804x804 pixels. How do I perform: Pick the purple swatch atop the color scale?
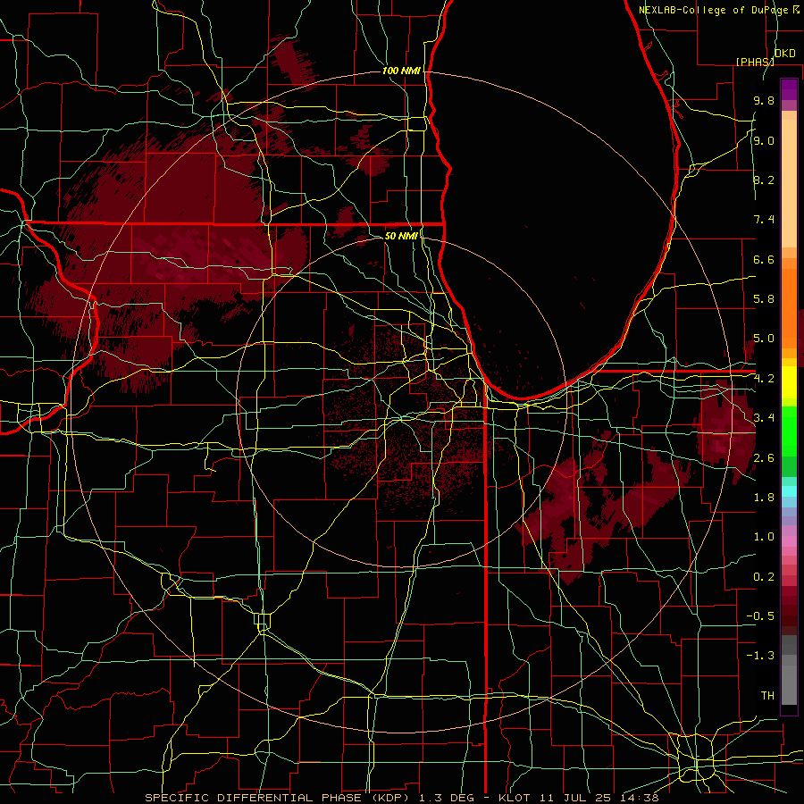tap(789, 89)
